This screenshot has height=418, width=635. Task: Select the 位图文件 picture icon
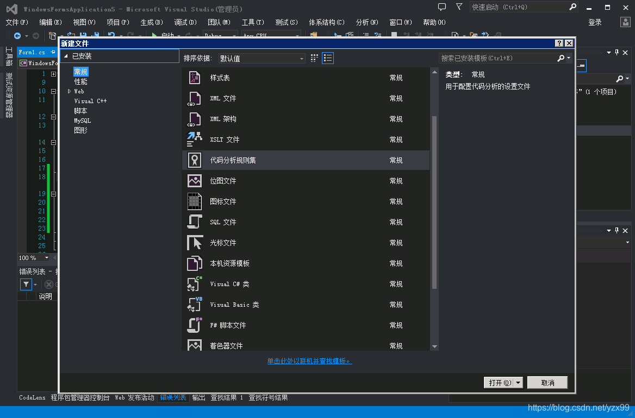click(x=195, y=181)
